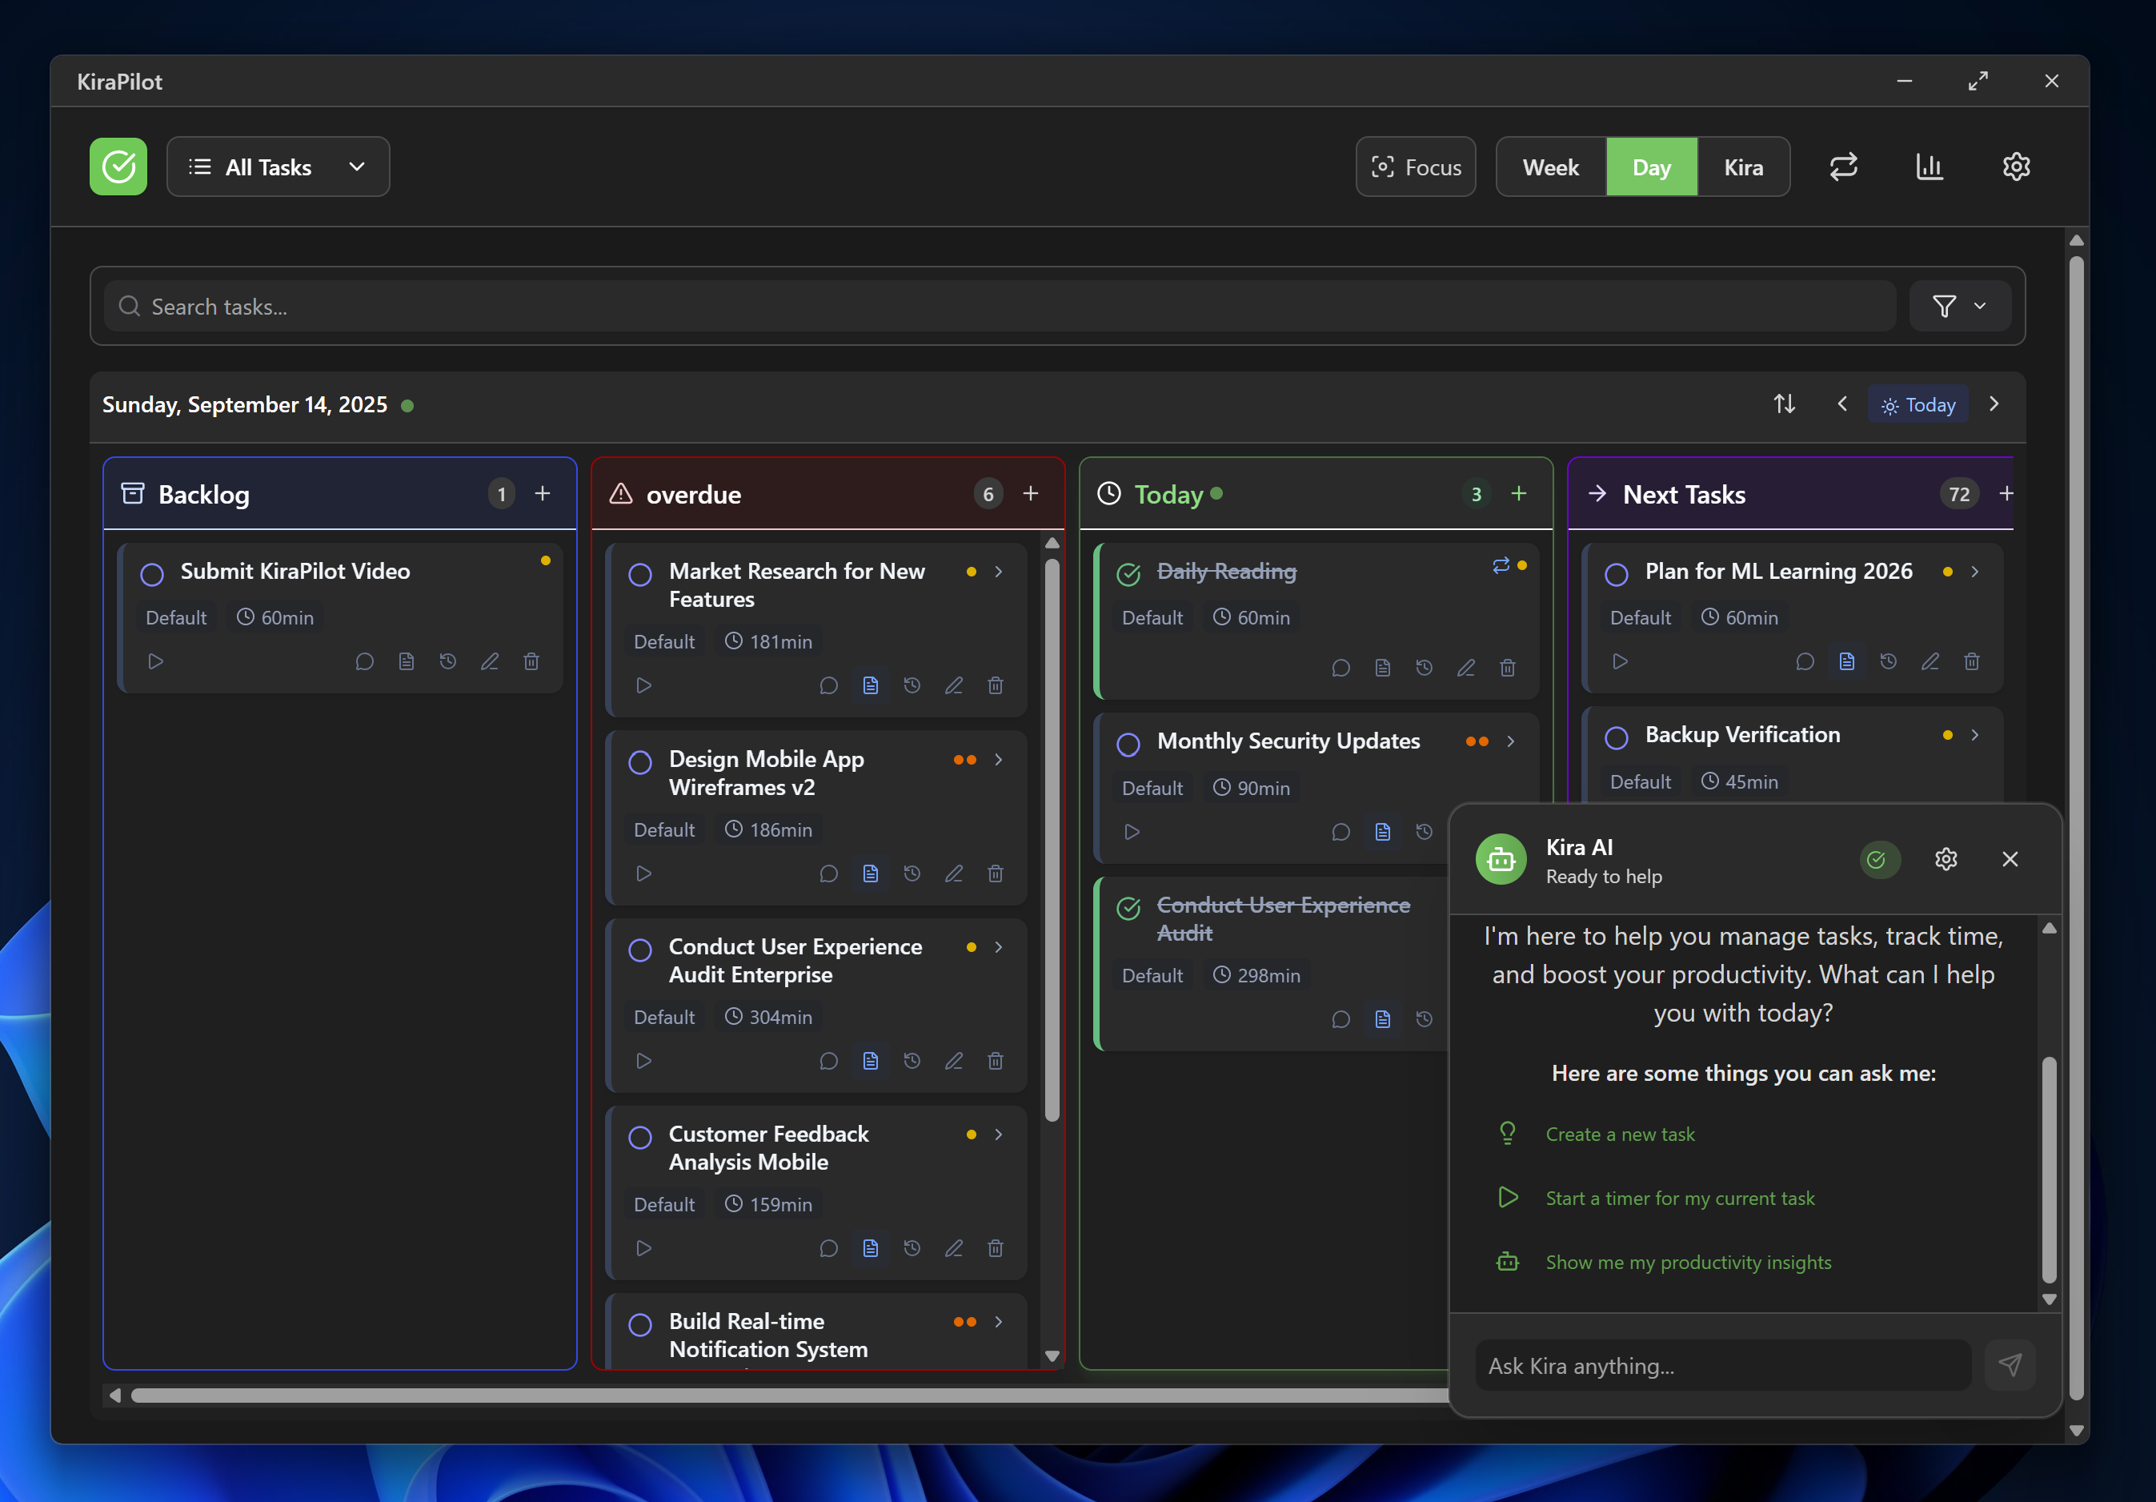Image resolution: width=2156 pixels, height=1502 pixels.
Task: Click in the Ask Kira anything field
Action: (x=1722, y=1366)
